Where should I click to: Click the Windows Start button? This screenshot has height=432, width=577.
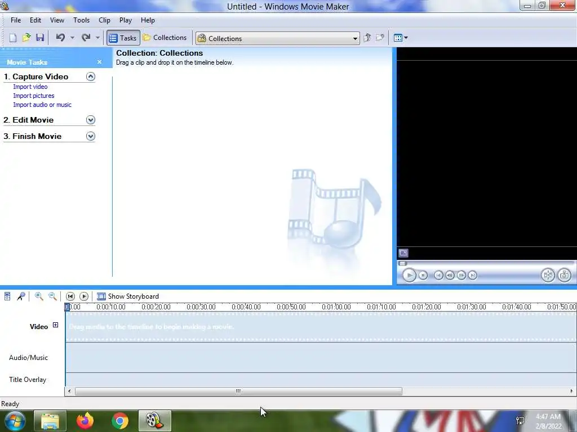(x=15, y=421)
